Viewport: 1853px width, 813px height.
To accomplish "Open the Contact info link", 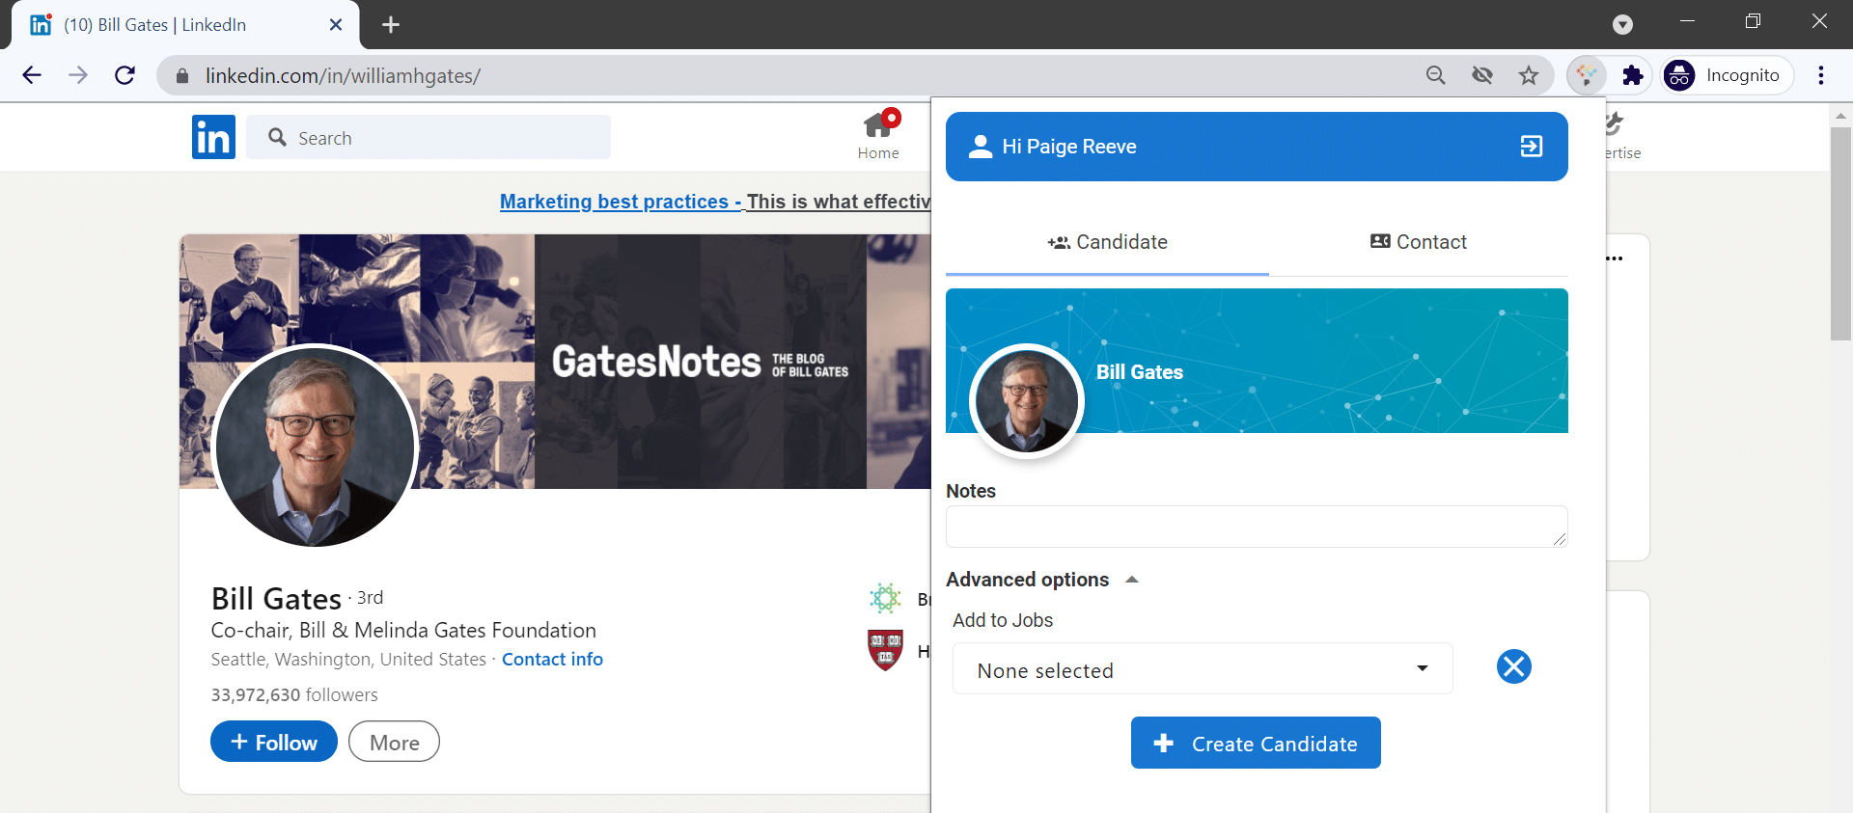I will [x=552, y=659].
